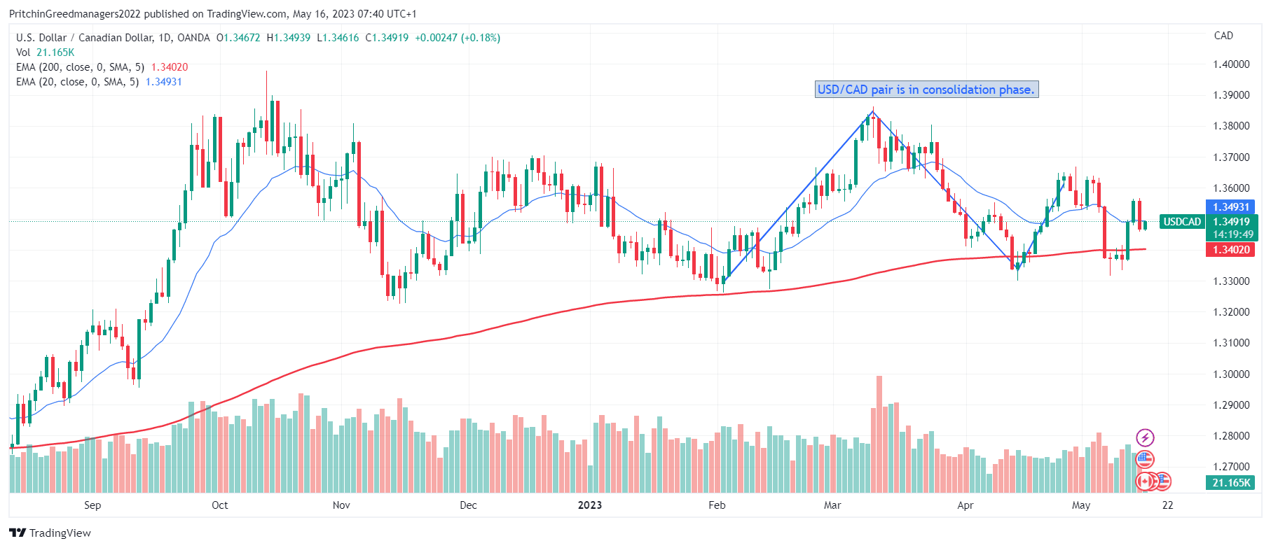Click the red 1.34020 price axis label

pos(1231,250)
